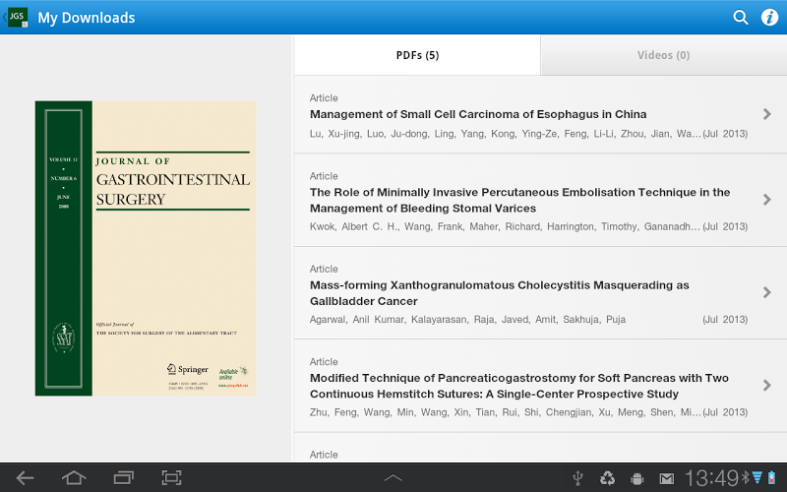The image size is (787, 492).
Task: Tap the Android back arrow button
Action: [25, 477]
